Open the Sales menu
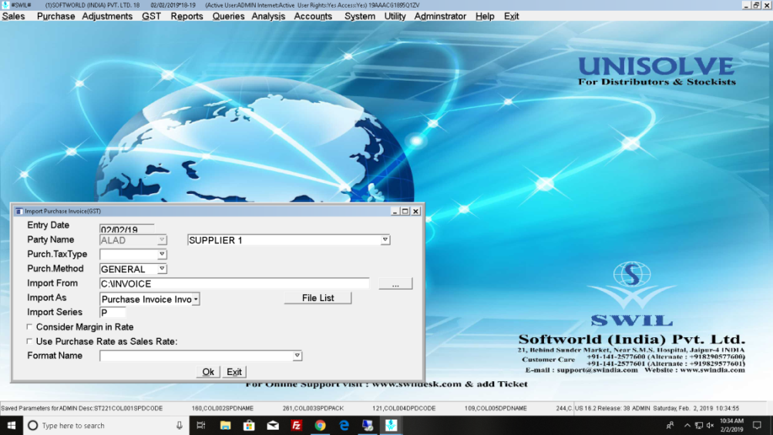Screen dimensions: 773x435 pos(13,16)
